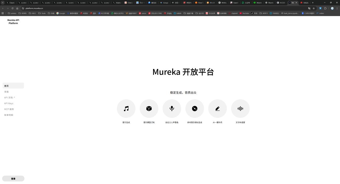
Task: Open the 抖音 bookmark
Action: [x=254, y=13]
